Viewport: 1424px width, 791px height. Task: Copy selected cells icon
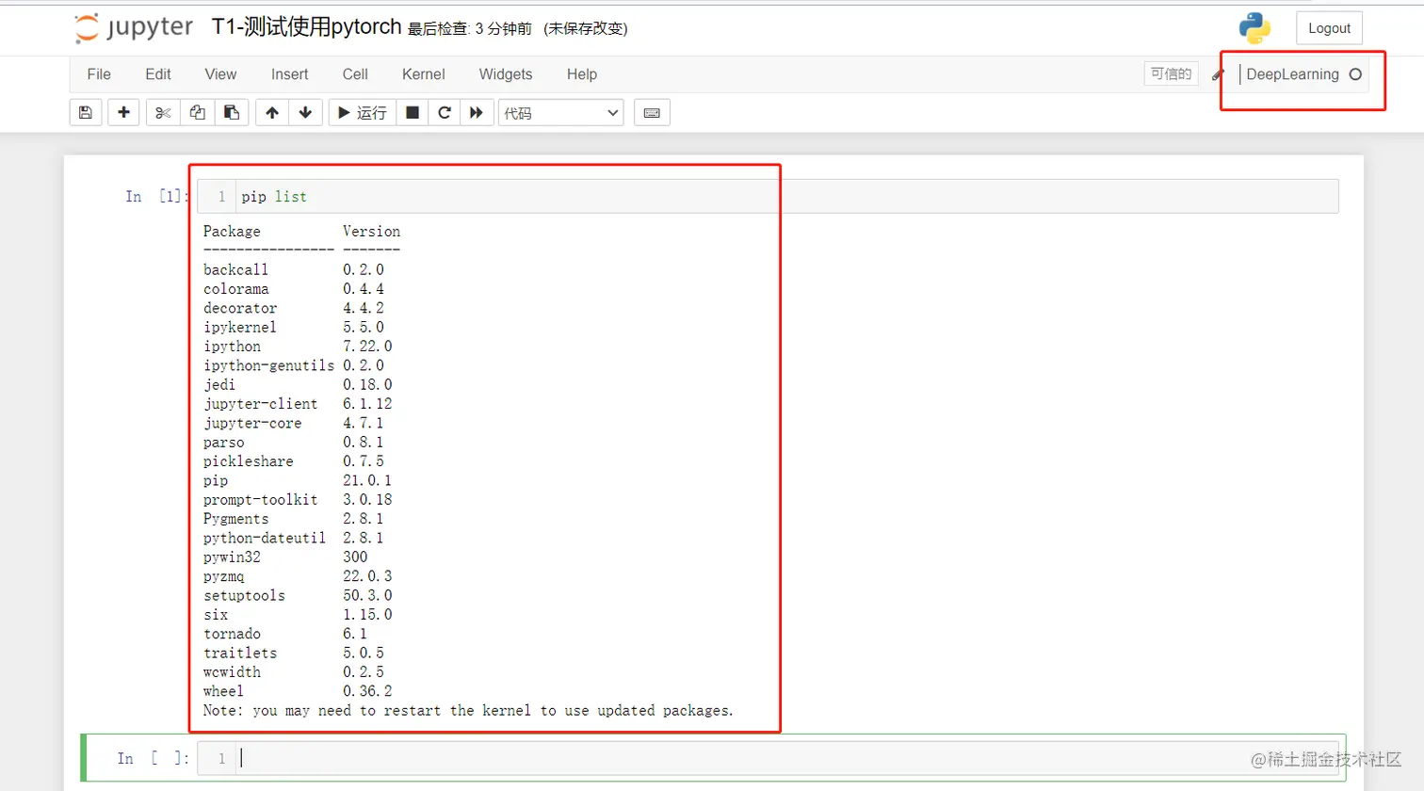tap(197, 113)
